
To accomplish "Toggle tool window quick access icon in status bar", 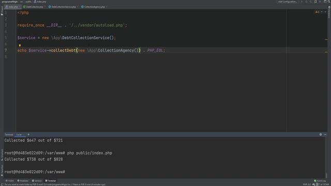I will pos(2,184).
